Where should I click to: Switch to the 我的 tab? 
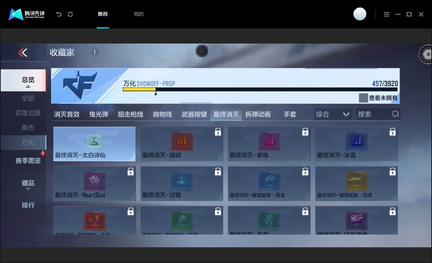pos(139,14)
